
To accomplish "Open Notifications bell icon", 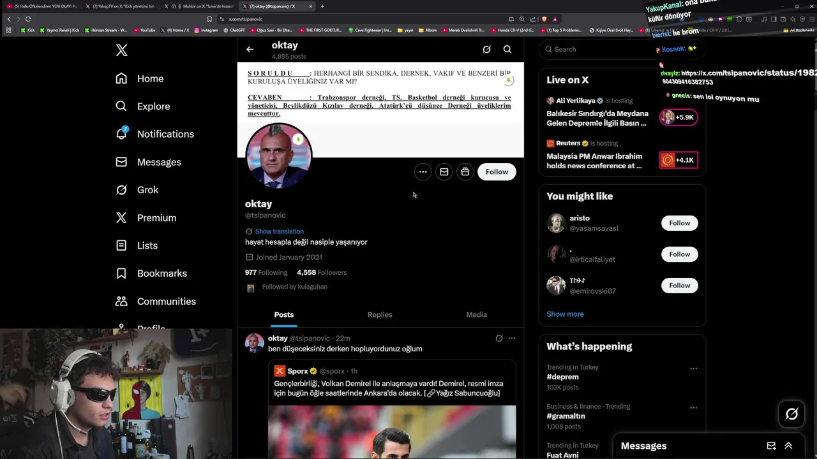I will point(121,134).
